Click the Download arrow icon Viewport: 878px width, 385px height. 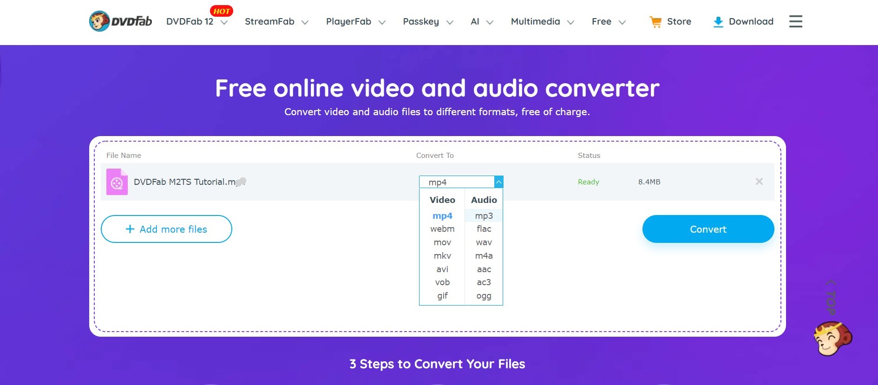click(x=718, y=22)
